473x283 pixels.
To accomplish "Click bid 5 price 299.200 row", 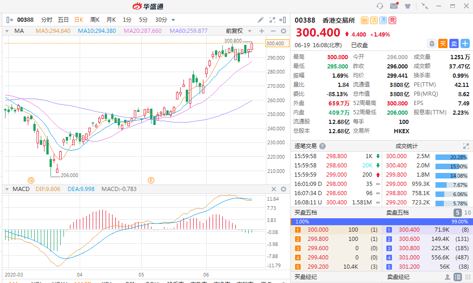I will click(336, 267).
